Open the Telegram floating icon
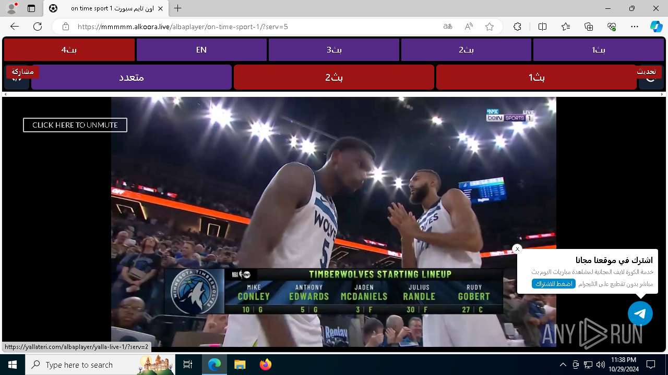 tap(640, 314)
